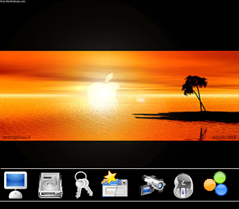Select the sunset Apple wallpaper image
The image size is (239, 209).
coord(119,96)
